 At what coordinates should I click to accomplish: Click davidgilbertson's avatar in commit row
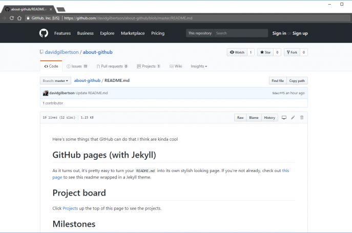(46, 93)
